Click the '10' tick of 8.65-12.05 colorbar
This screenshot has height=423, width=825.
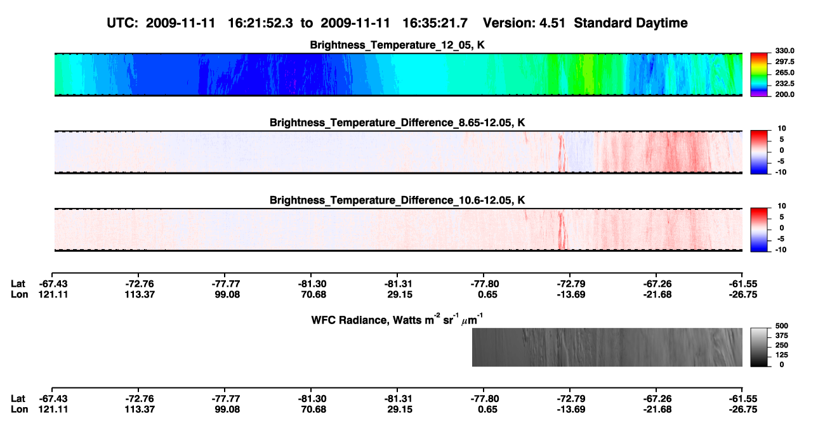[781, 128]
